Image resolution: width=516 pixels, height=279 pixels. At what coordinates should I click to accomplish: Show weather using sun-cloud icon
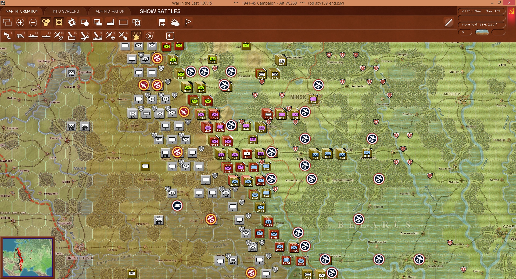[175, 23]
